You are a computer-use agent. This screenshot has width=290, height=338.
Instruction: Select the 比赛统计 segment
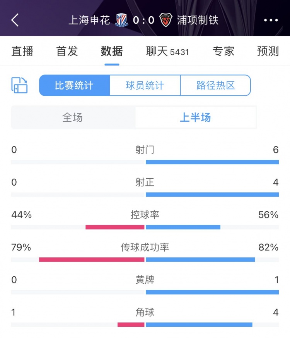click(74, 85)
